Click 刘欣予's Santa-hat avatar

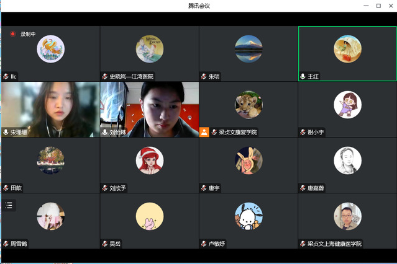pyautogui.click(x=149, y=161)
